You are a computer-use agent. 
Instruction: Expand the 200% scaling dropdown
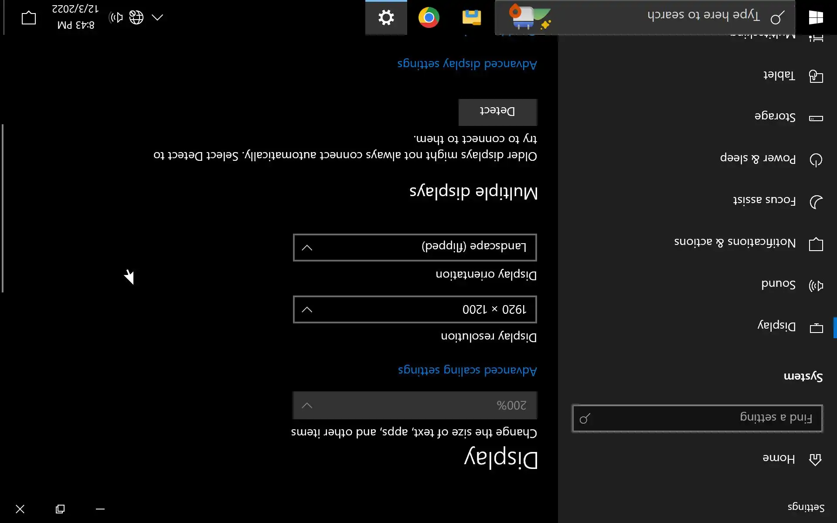pos(415,405)
